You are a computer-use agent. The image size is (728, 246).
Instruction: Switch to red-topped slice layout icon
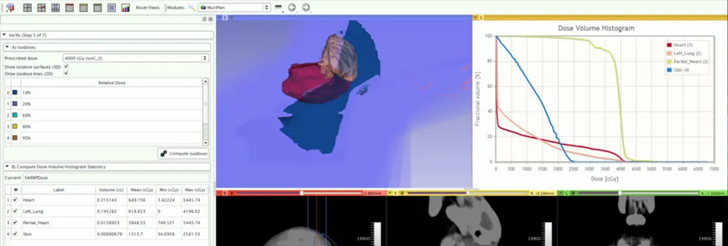pos(69,7)
